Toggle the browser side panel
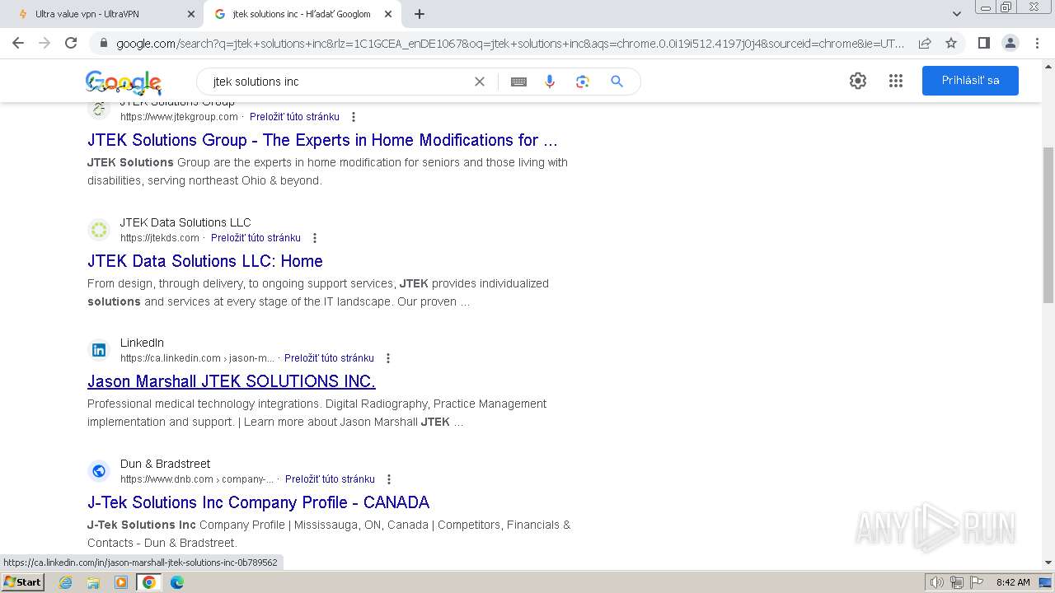 click(983, 43)
